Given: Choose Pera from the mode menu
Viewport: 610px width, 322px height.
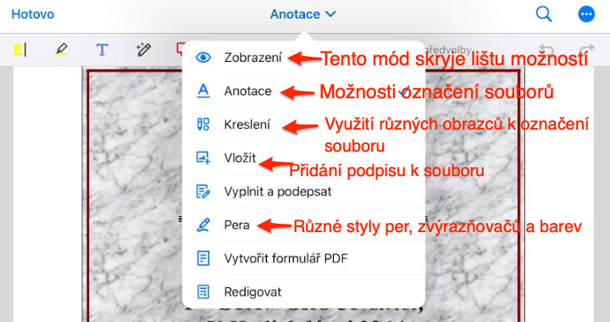Looking at the screenshot, I should 303,225.
